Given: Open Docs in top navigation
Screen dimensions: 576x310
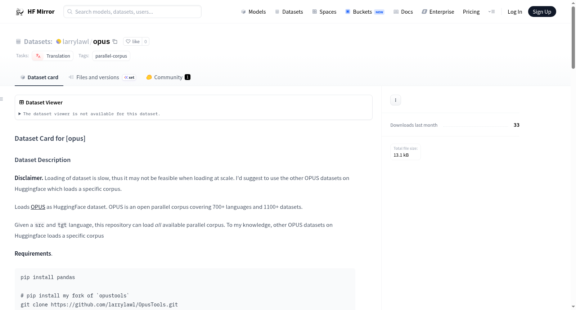Looking at the screenshot, I should [403, 12].
